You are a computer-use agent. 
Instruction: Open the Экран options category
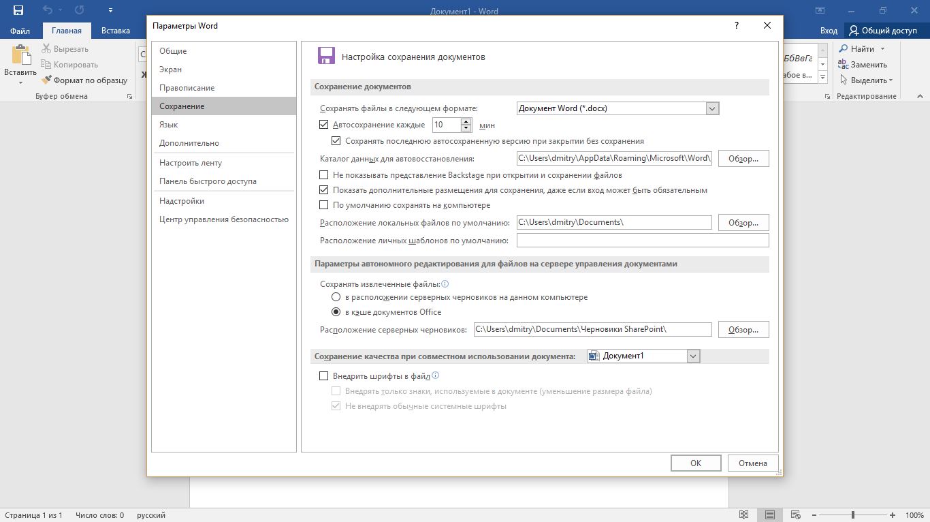pyautogui.click(x=224, y=70)
